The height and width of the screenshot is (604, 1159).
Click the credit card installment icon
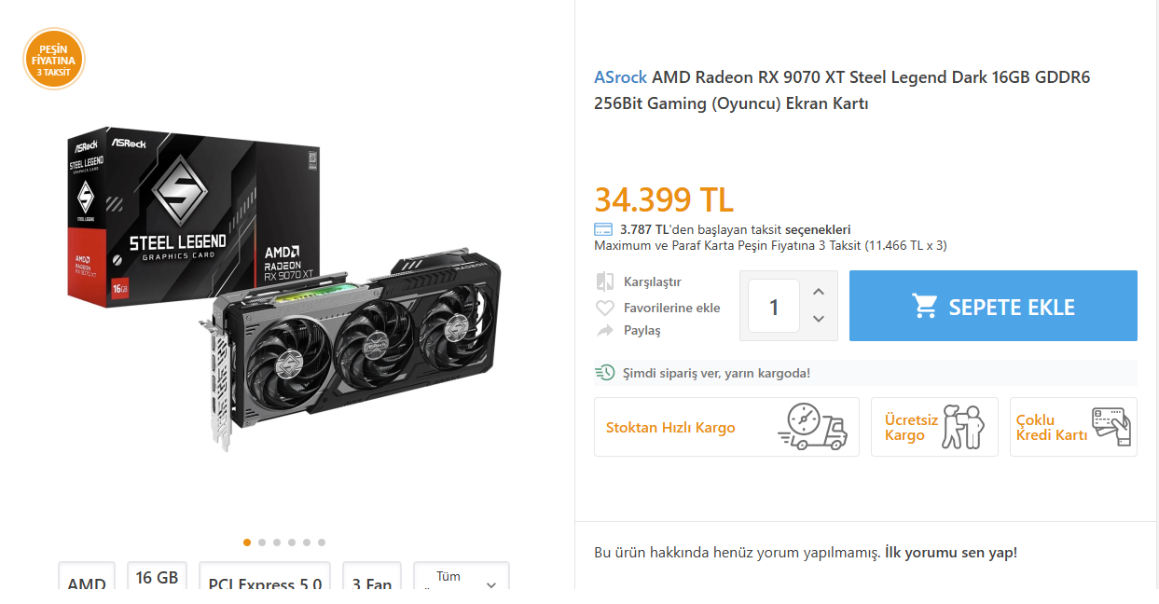pos(603,229)
